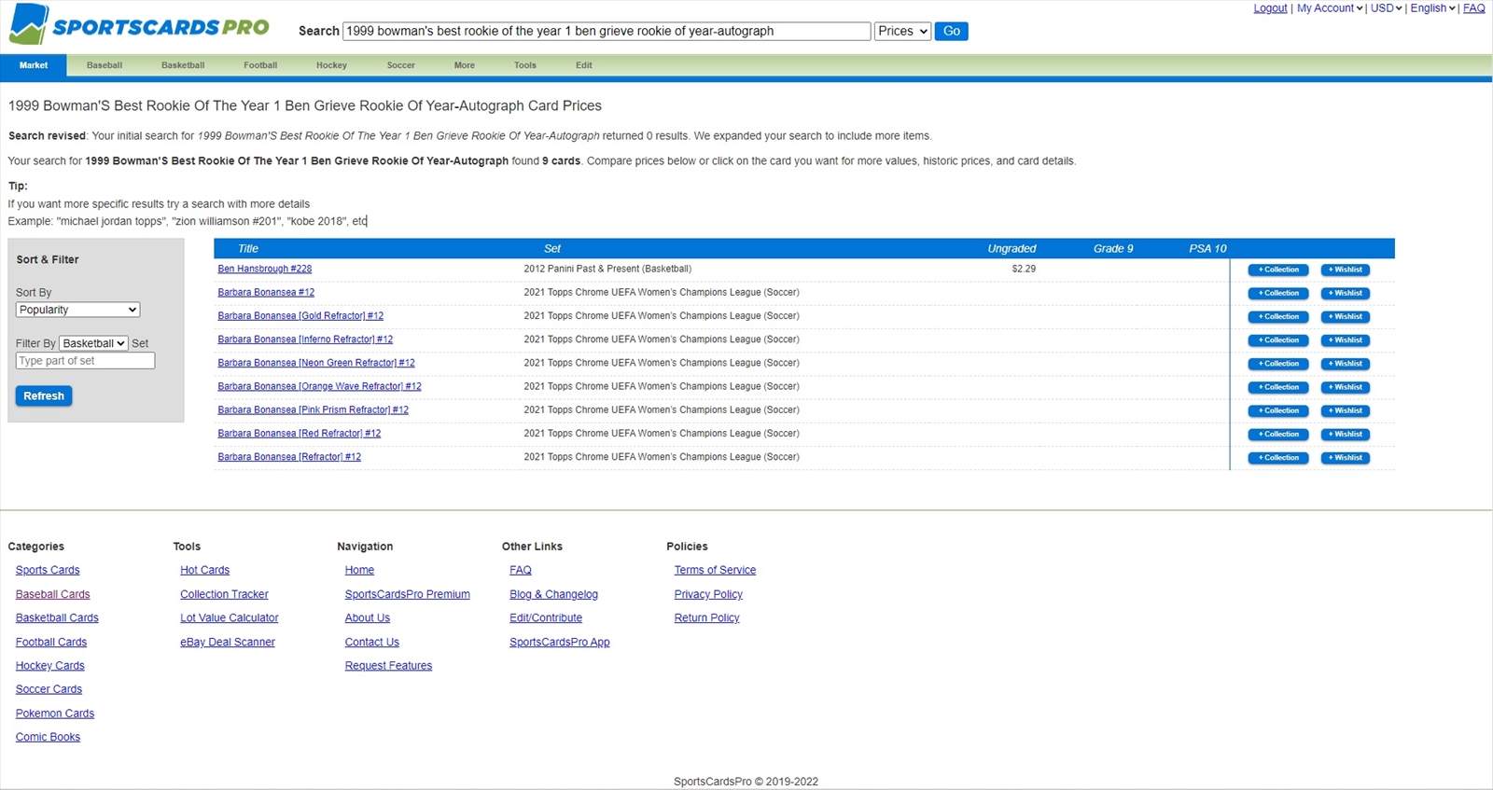The image size is (1493, 790).
Task: Add Red Refractor card to Wishlist
Action: [x=1346, y=435]
